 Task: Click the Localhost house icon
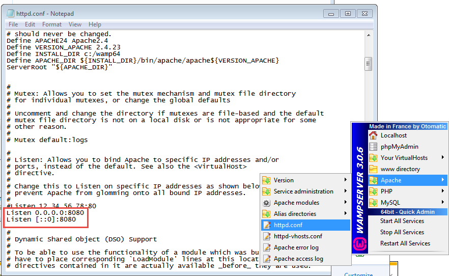click(373, 135)
